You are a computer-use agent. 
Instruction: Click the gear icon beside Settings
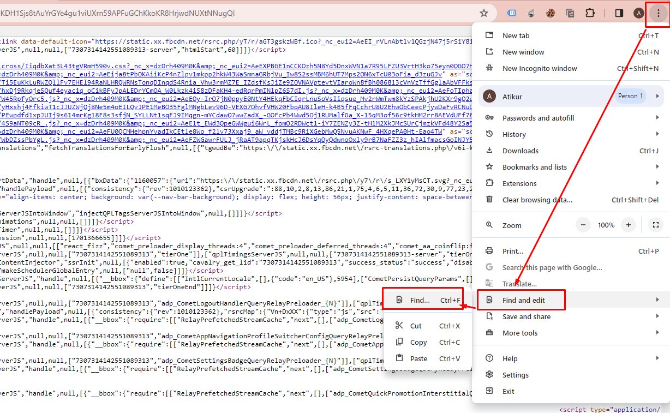pyautogui.click(x=489, y=375)
